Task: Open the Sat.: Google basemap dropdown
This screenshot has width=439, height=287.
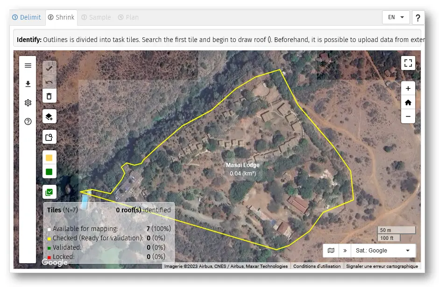Action: (x=382, y=251)
